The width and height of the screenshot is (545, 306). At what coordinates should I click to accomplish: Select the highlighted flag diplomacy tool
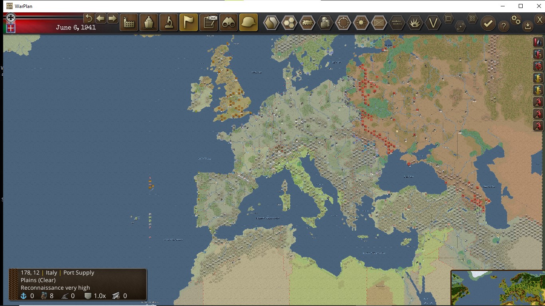point(188,22)
